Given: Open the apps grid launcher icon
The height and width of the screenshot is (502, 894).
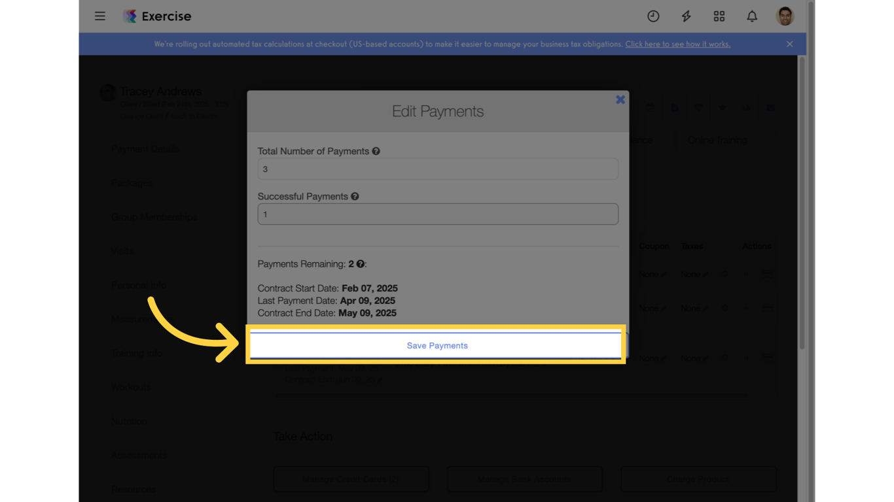Looking at the screenshot, I should point(719,16).
